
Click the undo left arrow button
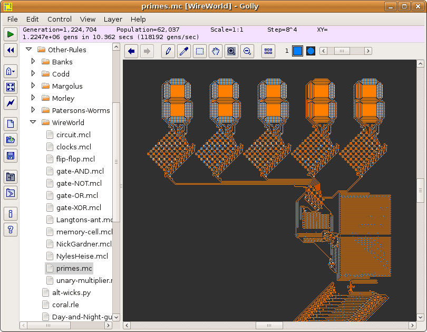click(131, 51)
